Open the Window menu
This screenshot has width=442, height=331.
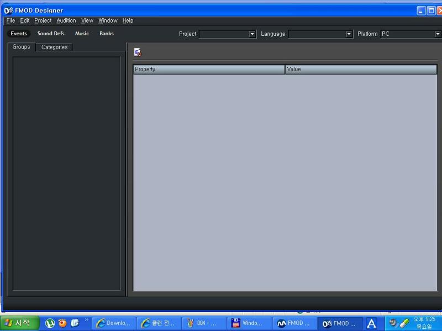click(x=108, y=20)
